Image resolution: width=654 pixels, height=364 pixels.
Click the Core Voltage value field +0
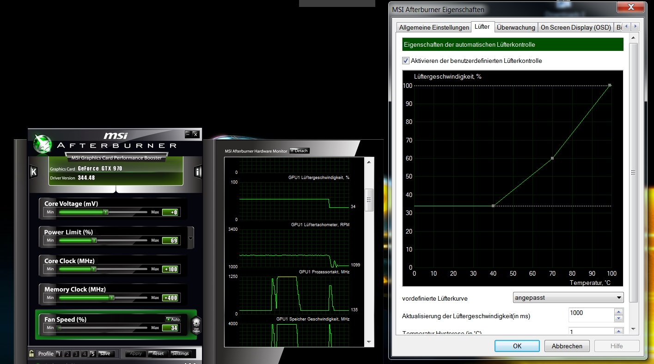click(170, 212)
